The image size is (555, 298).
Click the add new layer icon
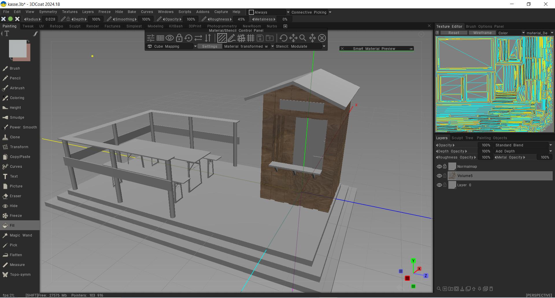pyautogui.click(x=445, y=289)
